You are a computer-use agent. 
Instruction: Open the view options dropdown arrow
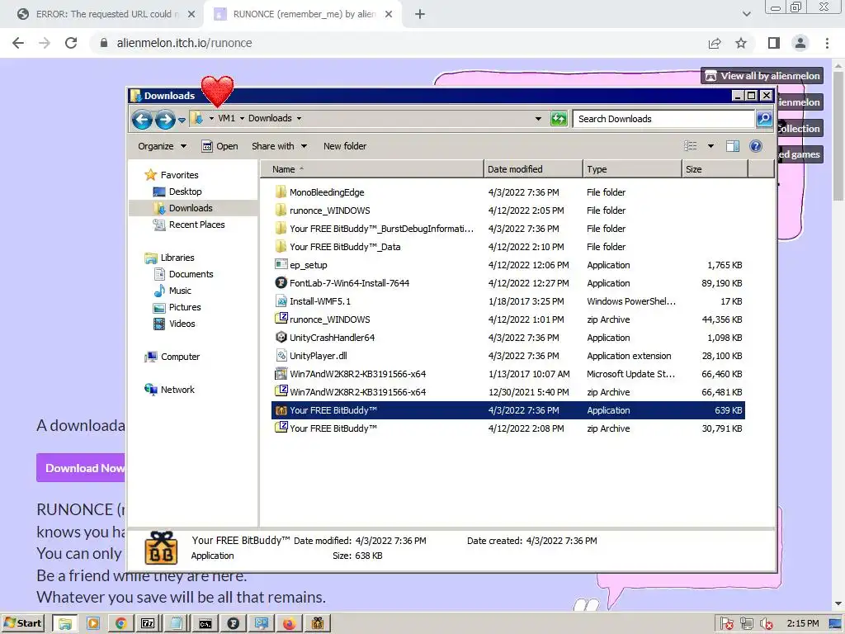click(710, 146)
